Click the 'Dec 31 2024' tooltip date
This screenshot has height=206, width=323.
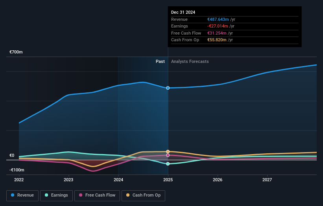click(x=183, y=12)
